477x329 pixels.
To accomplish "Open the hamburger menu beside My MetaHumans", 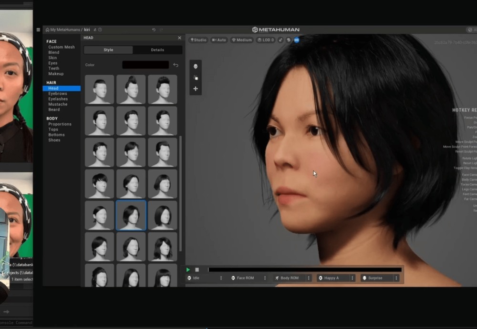I will tap(38, 30).
